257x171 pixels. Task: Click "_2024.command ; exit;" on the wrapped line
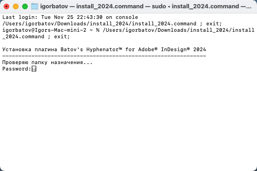[x=36, y=36]
